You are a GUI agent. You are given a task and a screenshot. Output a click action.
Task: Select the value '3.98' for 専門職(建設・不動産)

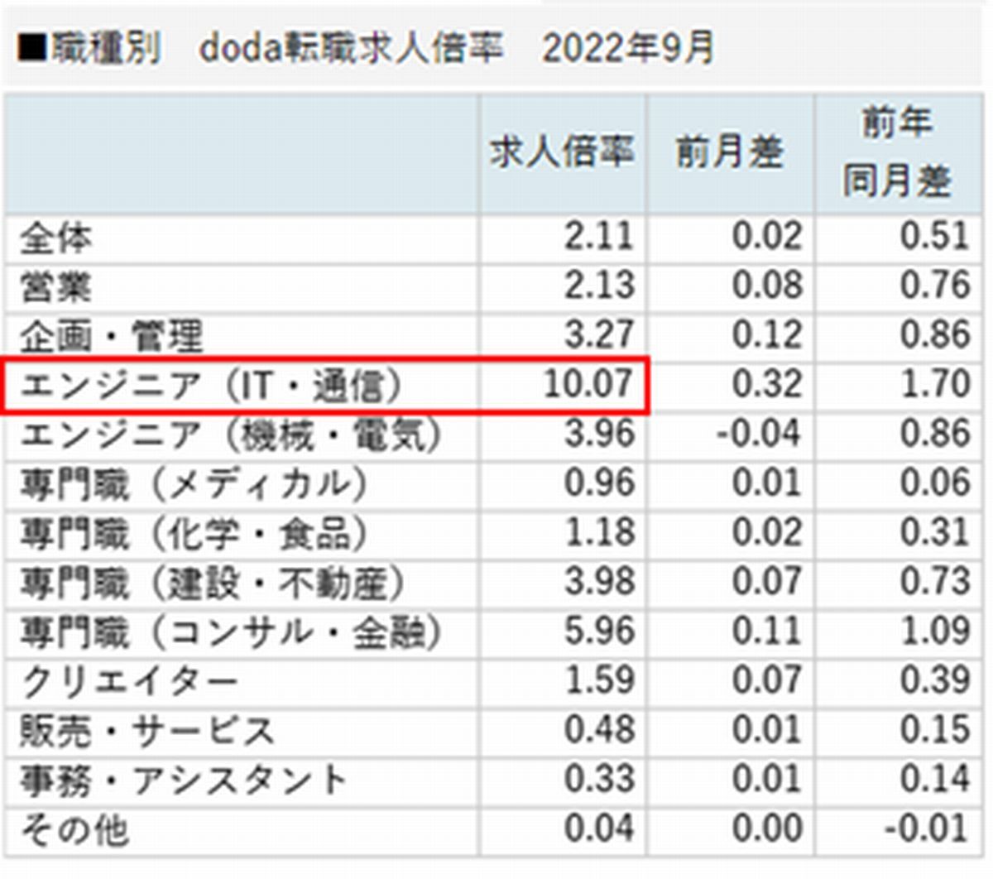pyautogui.click(x=600, y=581)
